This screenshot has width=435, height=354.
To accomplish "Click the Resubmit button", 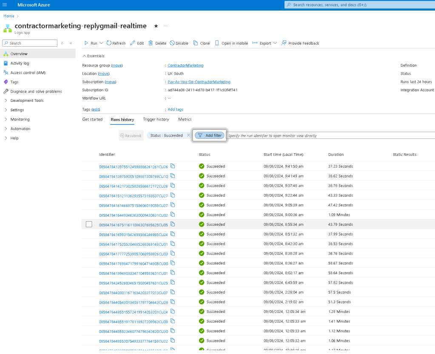I will [131, 135].
